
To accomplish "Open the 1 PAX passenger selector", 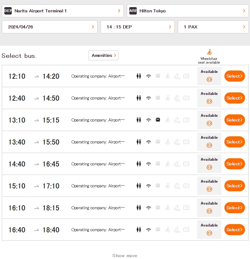I will coord(213,27).
